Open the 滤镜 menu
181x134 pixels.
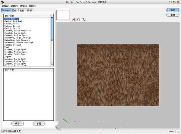click(14, 6)
